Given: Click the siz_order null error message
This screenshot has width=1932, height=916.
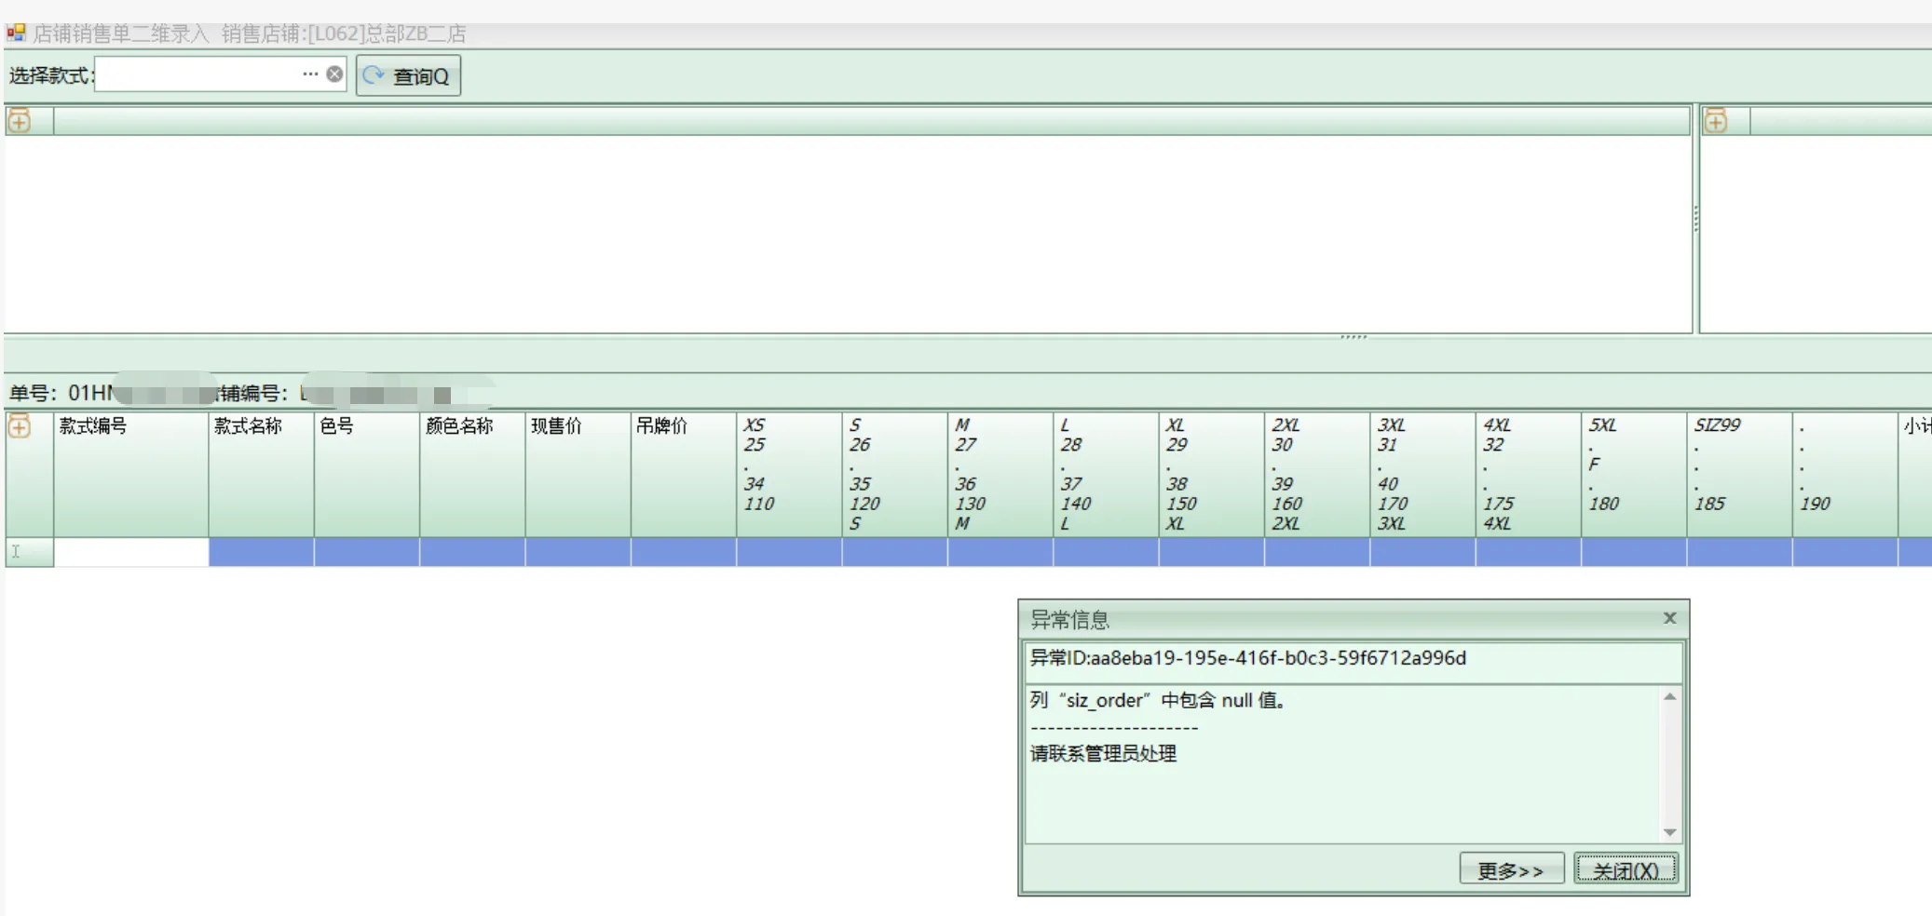Looking at the screenshot, I should 1159,700.
